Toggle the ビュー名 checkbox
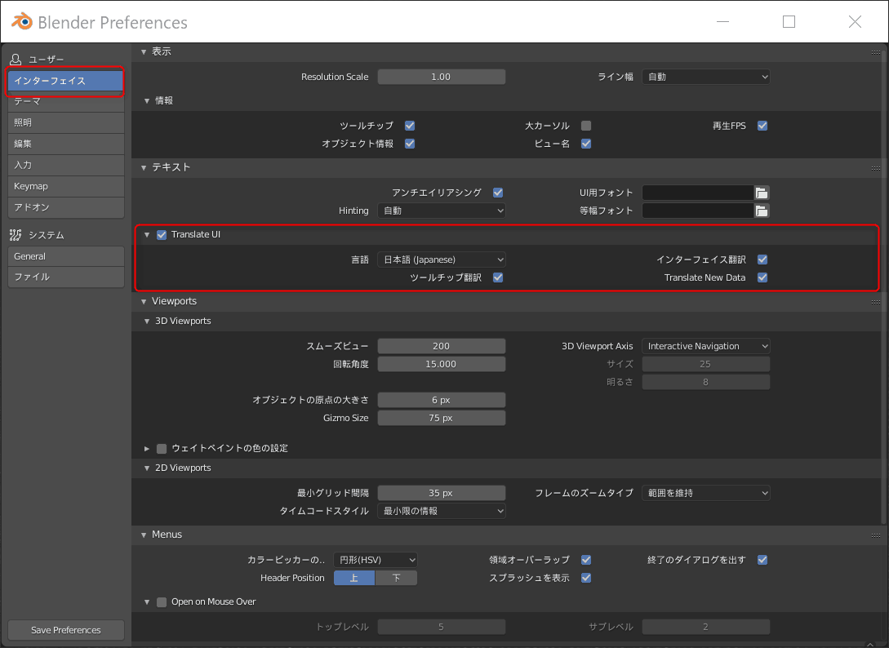 (x=586, y=144)
